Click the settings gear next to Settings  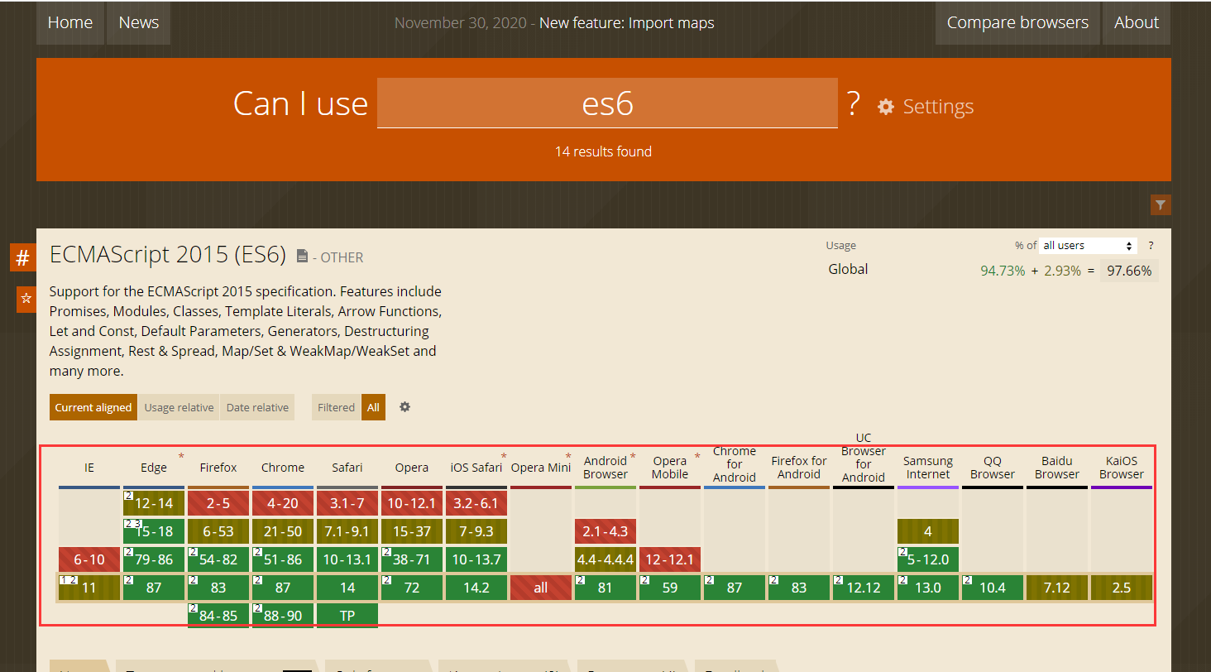tap(886, 107)
